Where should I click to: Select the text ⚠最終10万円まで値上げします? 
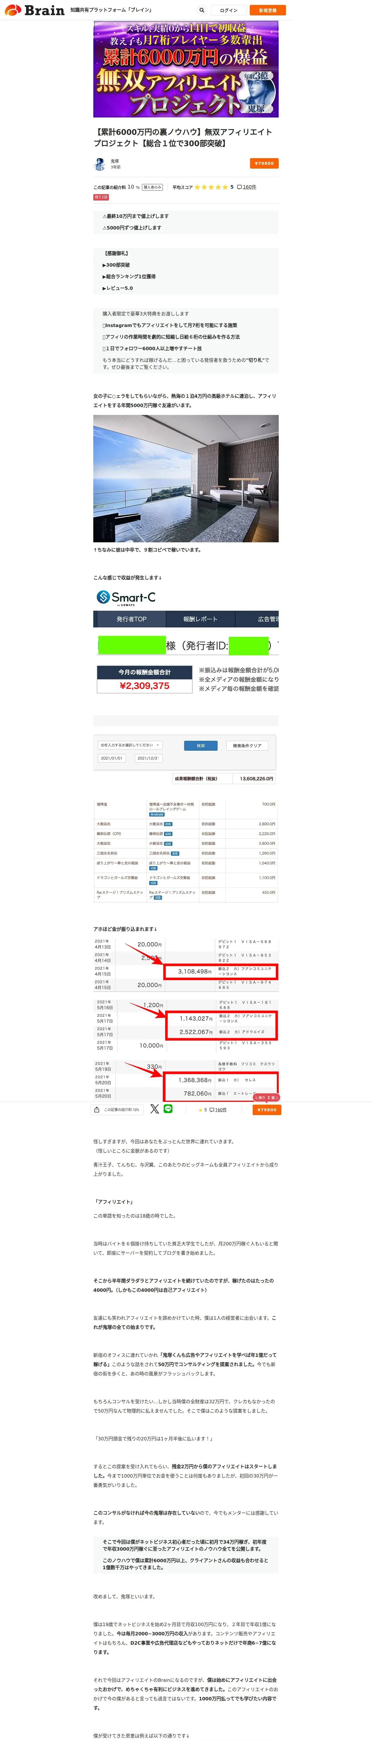tap(136, 216)
